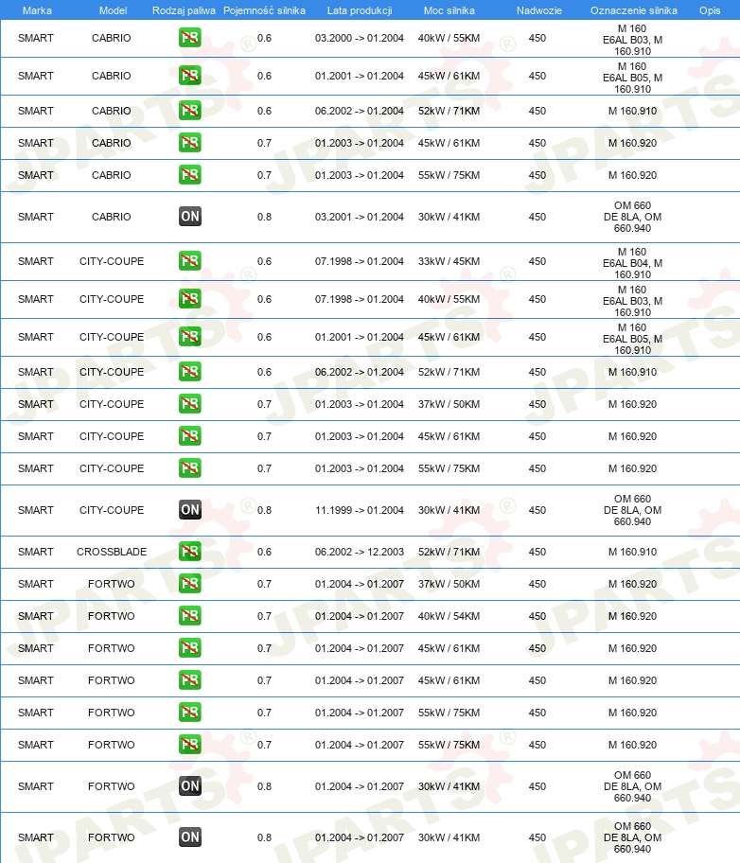This screenshot has height=863, width=740.
Task: Click OM 660 engine code in City-Coupe row
Action: [x=633, y=510]
